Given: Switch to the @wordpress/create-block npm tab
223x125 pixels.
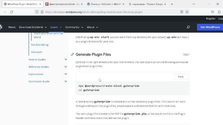Looking at the screenshot, I should click(64, 4).
